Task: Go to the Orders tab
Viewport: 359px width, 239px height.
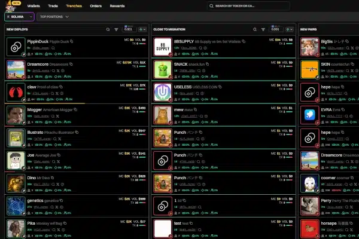Action: (96, 5)
